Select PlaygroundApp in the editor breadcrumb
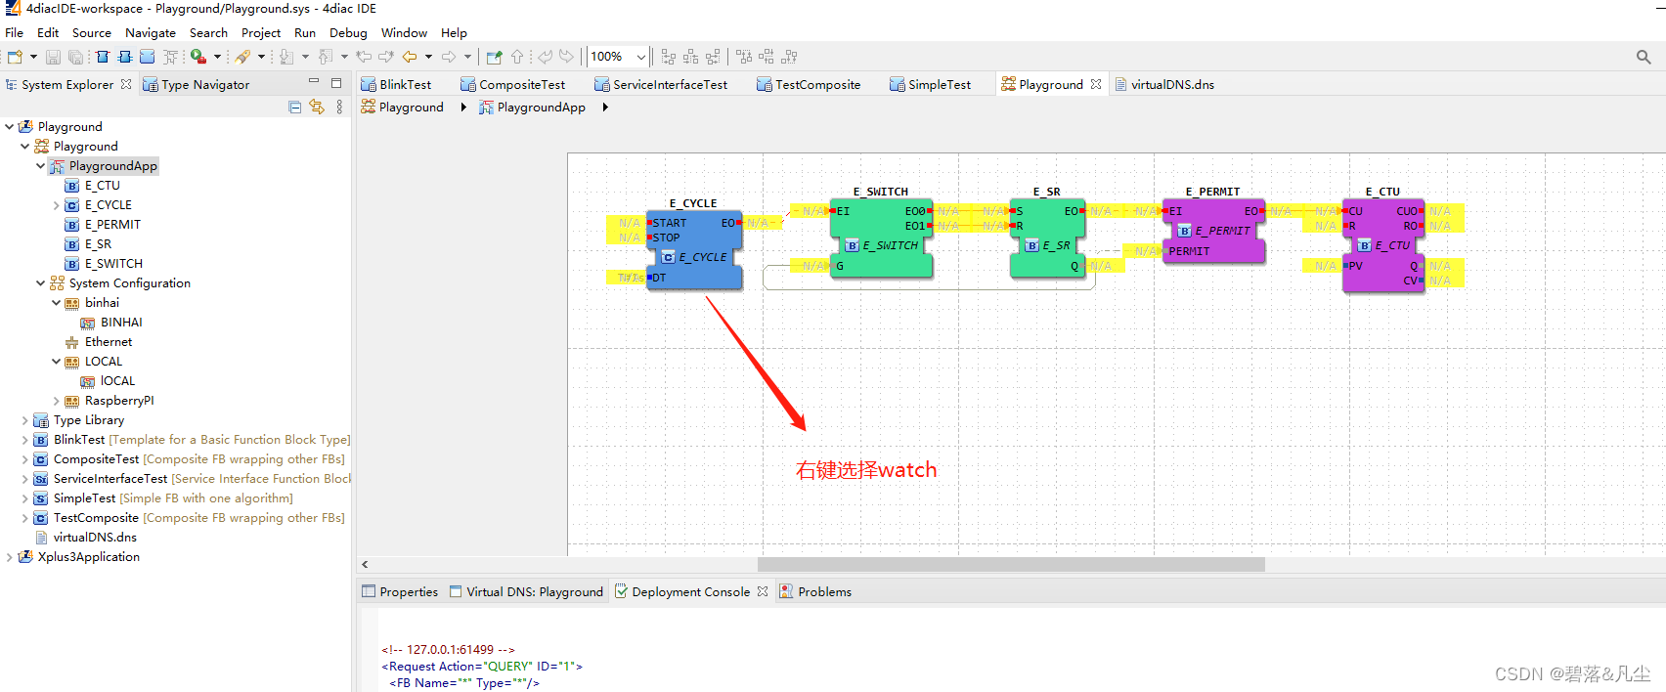This screenshot has width=1666, height=692. (x=532, y=108)
